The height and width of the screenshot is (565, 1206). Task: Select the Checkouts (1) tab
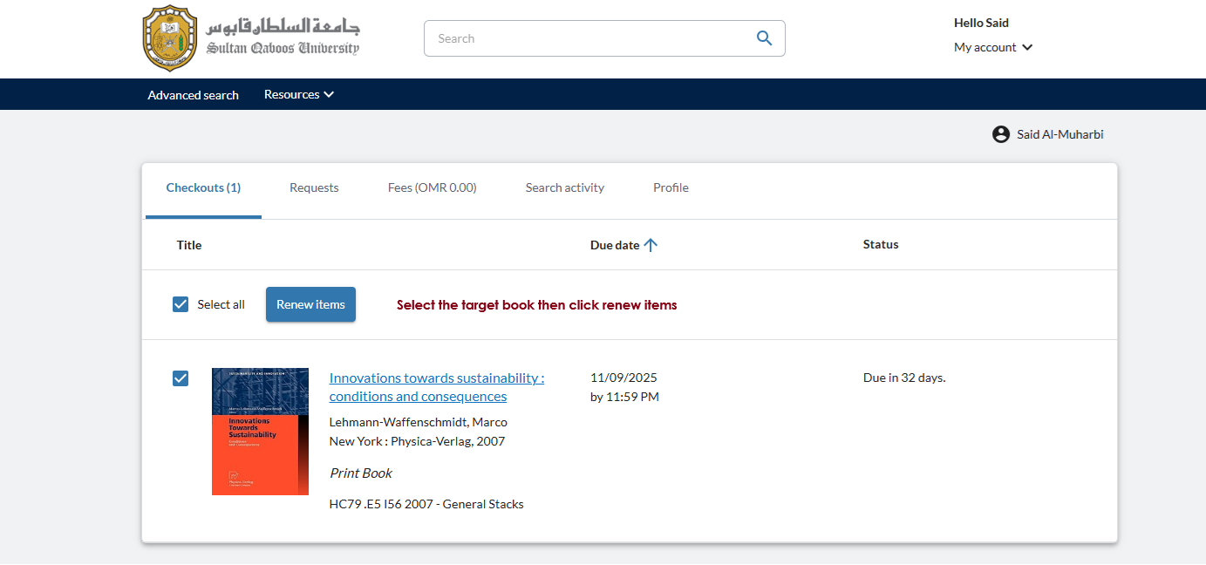pos(203,187)
